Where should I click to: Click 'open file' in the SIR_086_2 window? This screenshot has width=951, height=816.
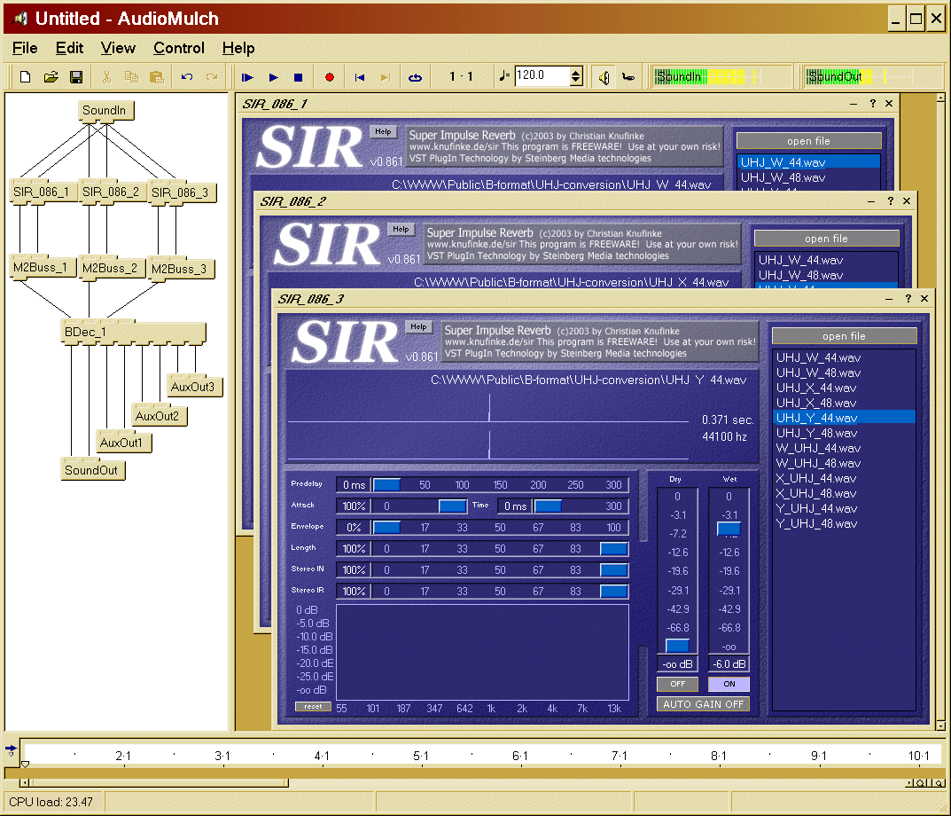point(826,239)
